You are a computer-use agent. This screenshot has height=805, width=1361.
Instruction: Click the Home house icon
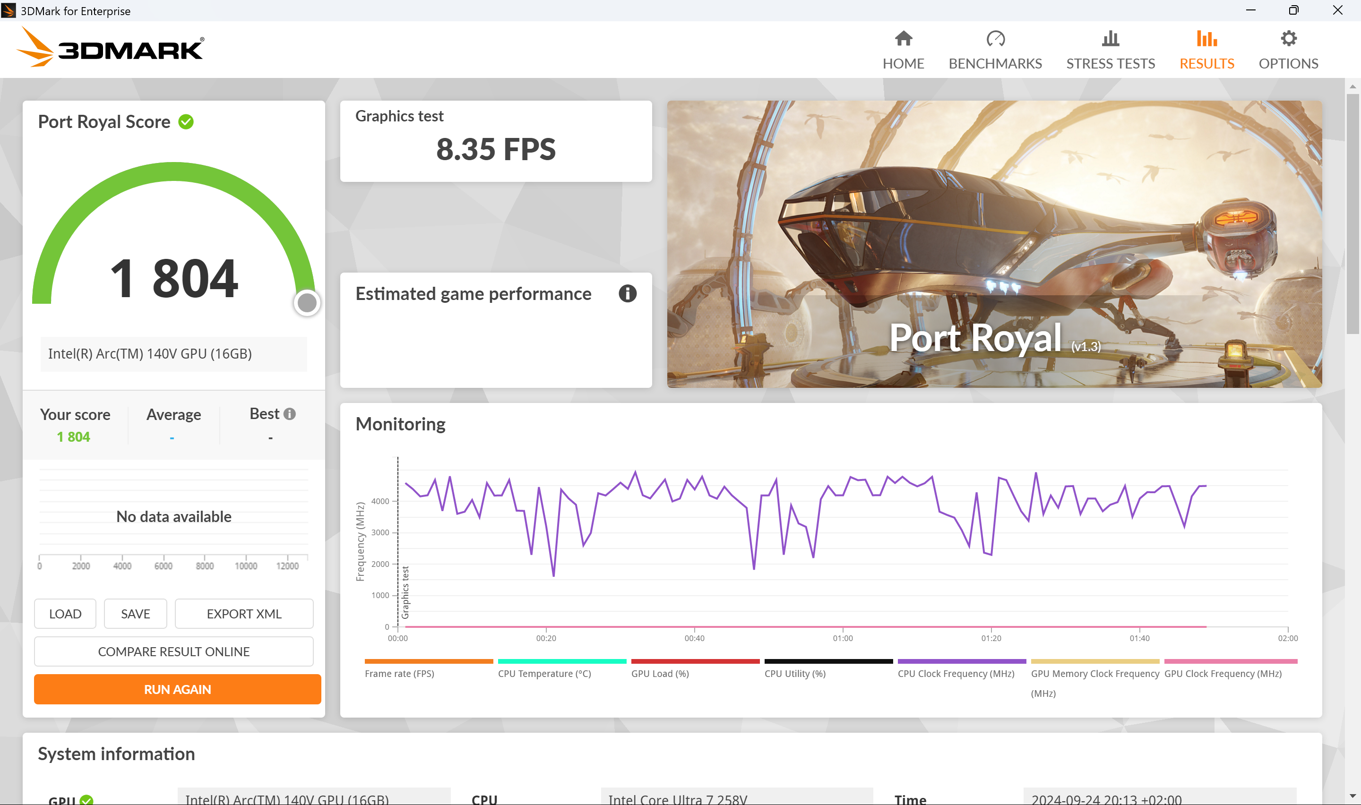(x=903, y=39)
